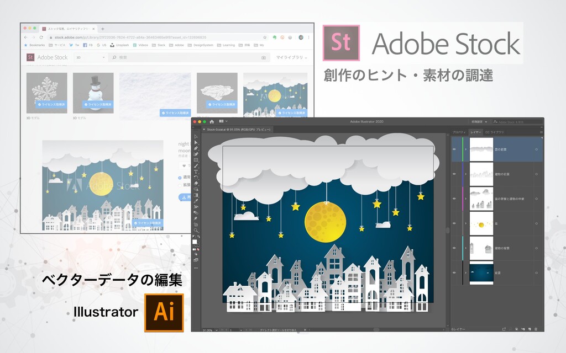Click target circle of top cloud layer
Image resolution: width=566 pixels, height=353 pixels.
tap(536, 149)
